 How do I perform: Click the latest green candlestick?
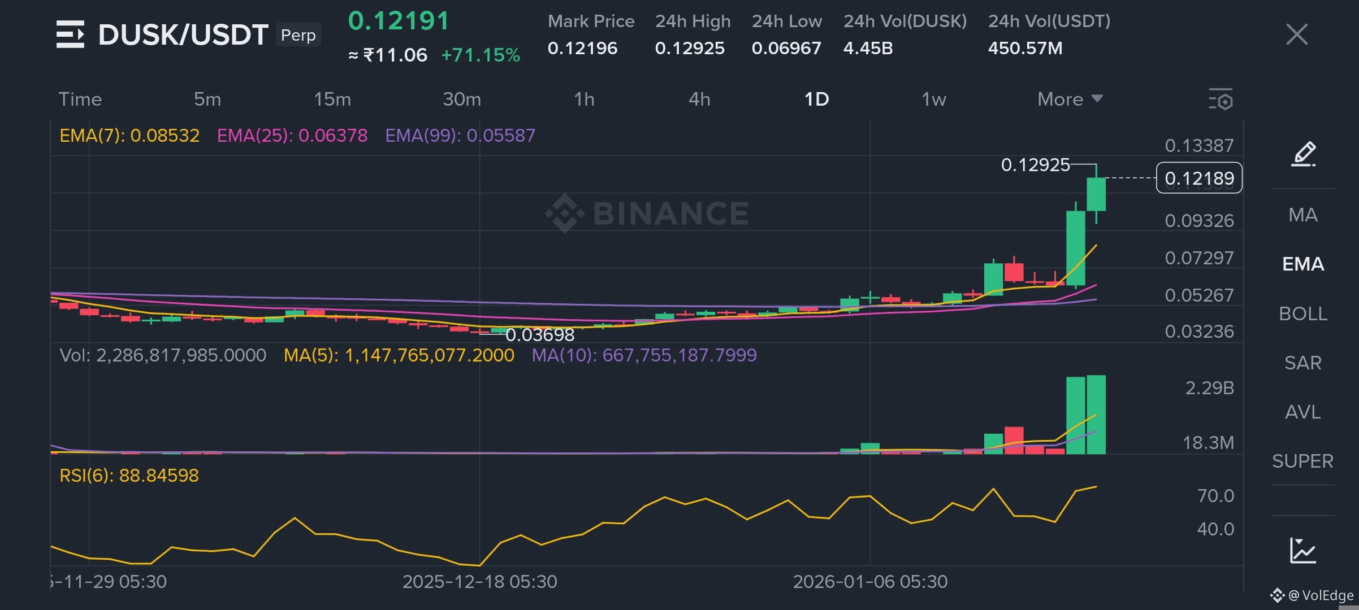(x=1096, y=194)
